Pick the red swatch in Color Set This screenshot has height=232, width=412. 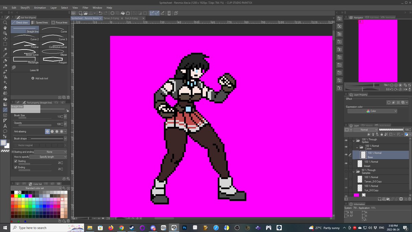[x=13, y=196]
